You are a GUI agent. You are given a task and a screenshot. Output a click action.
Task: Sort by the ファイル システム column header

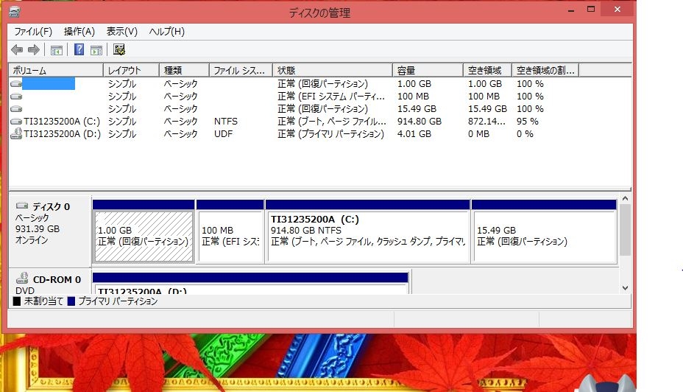(x=241, y=70)
